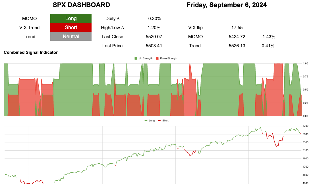Click the 5700 price axis label
The width and height of the screenshot is (311, 184).
click(305, 126)
